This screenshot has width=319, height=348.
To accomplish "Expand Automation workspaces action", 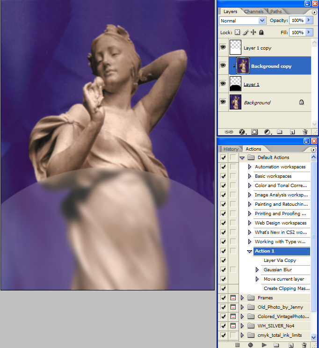I will tap(249, 167).
